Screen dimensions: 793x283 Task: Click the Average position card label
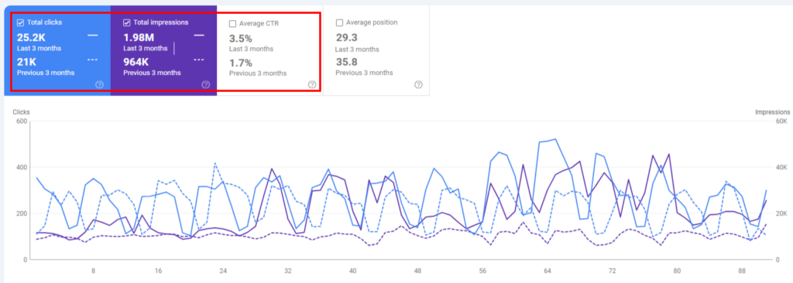(372, 22)
